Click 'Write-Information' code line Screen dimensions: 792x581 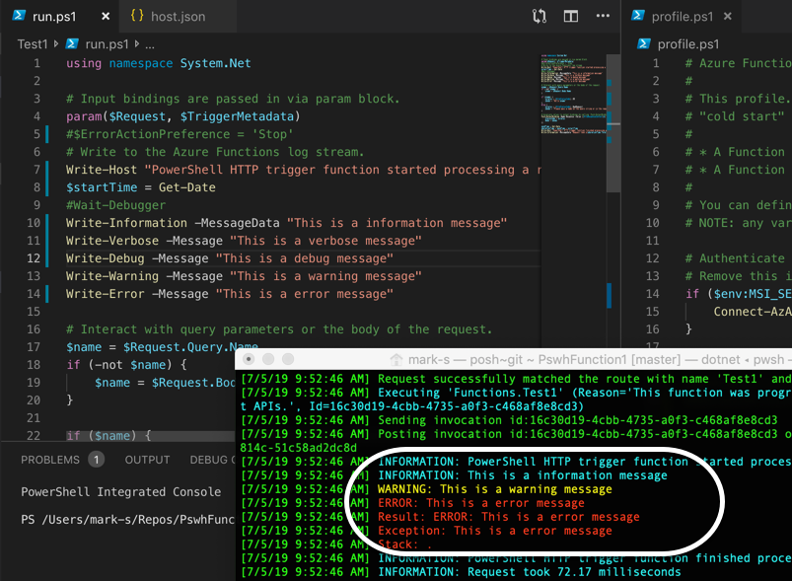coord(286,223)
